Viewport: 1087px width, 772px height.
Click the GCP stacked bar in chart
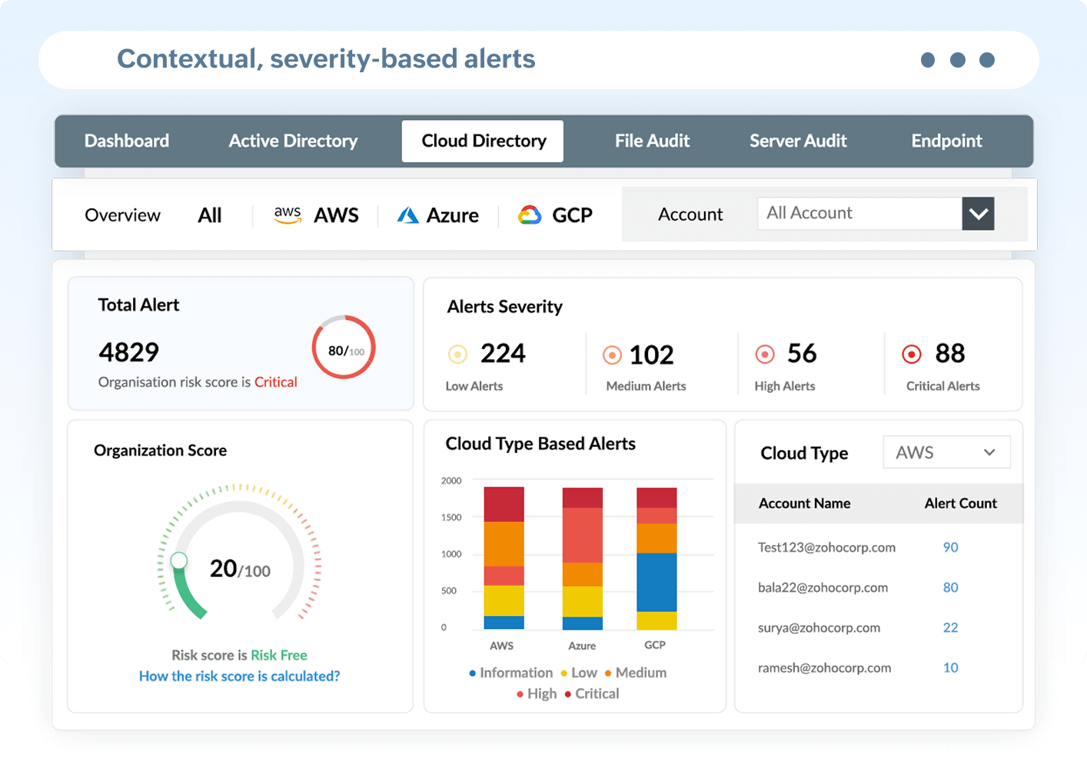[x=657, y=558]
